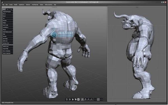Switch to the UV tab in tool panel

click(11, 9)
